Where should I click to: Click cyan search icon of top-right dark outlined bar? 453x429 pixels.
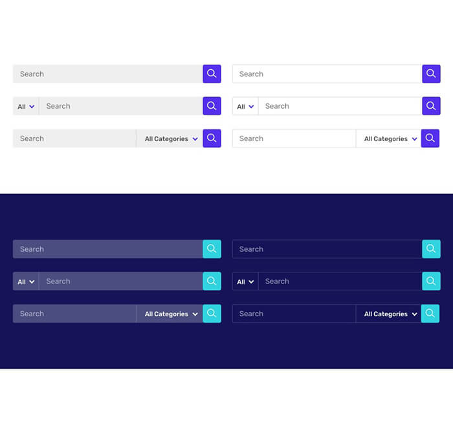click(x=431, y=249)
